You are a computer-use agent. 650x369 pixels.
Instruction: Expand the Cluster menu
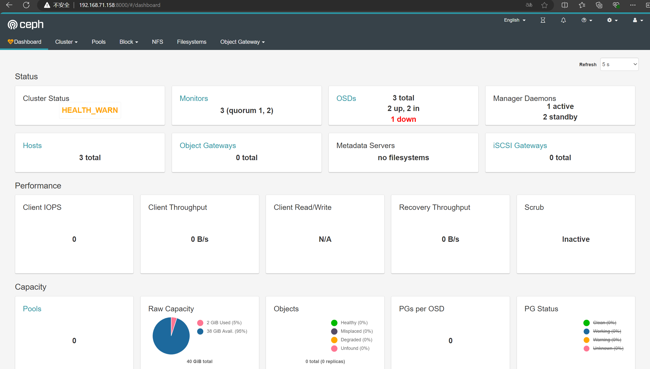[x=66, y=42]
